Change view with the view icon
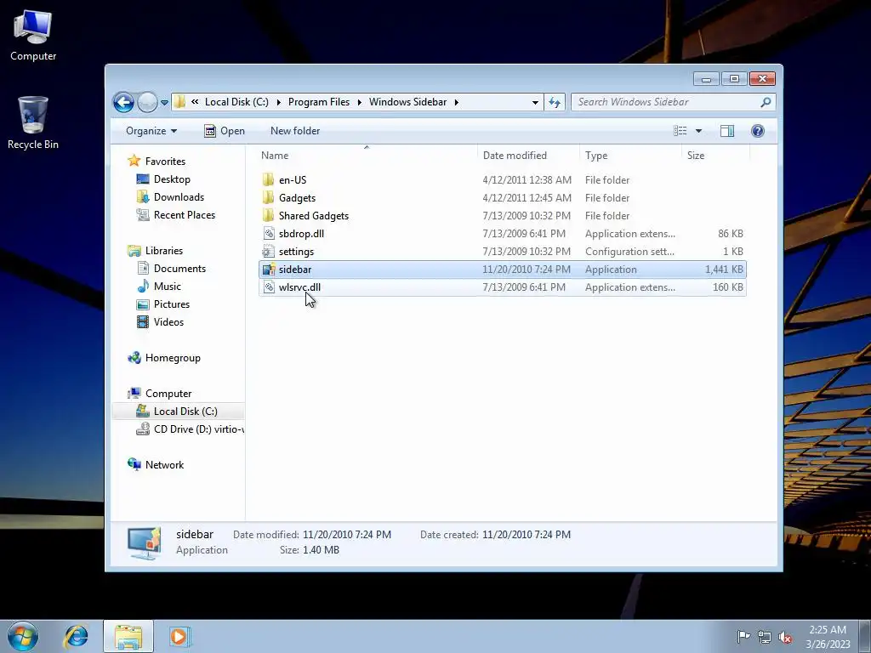 click(x=680, y=131)
